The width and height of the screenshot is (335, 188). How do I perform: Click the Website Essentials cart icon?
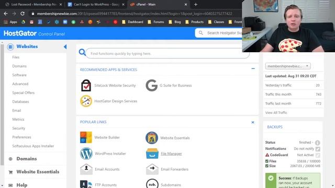pos(10,172)
